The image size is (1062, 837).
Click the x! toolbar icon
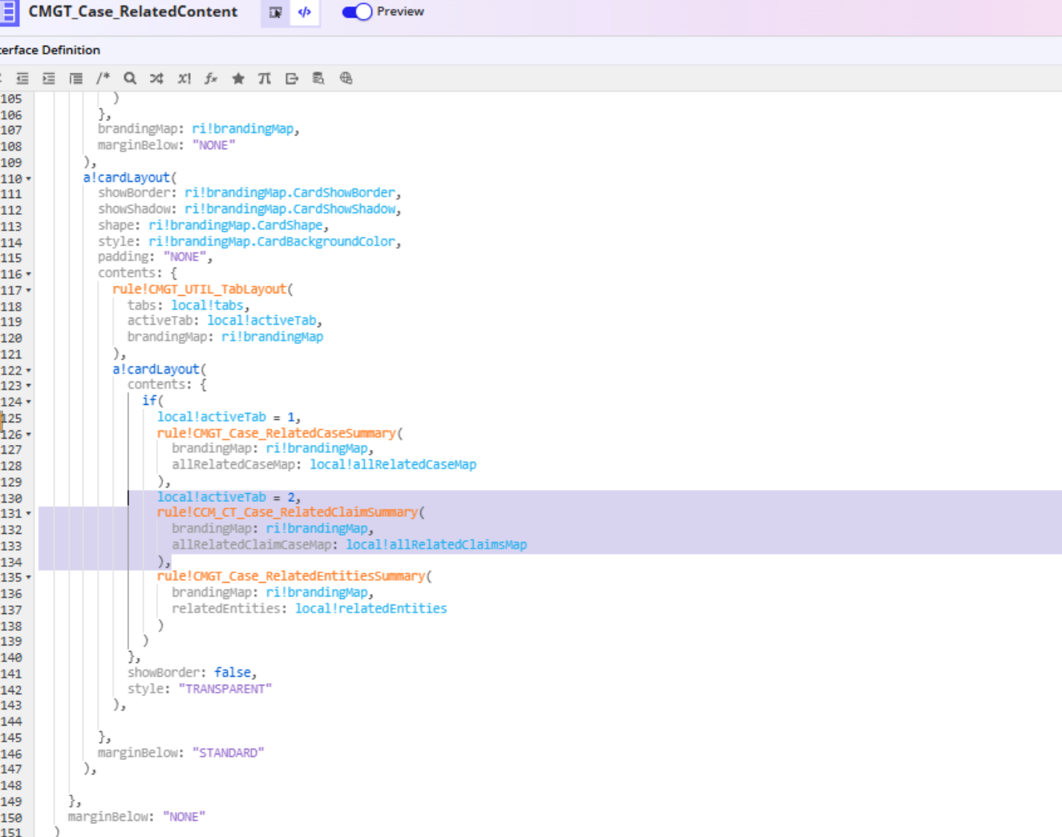click(184, 79)
